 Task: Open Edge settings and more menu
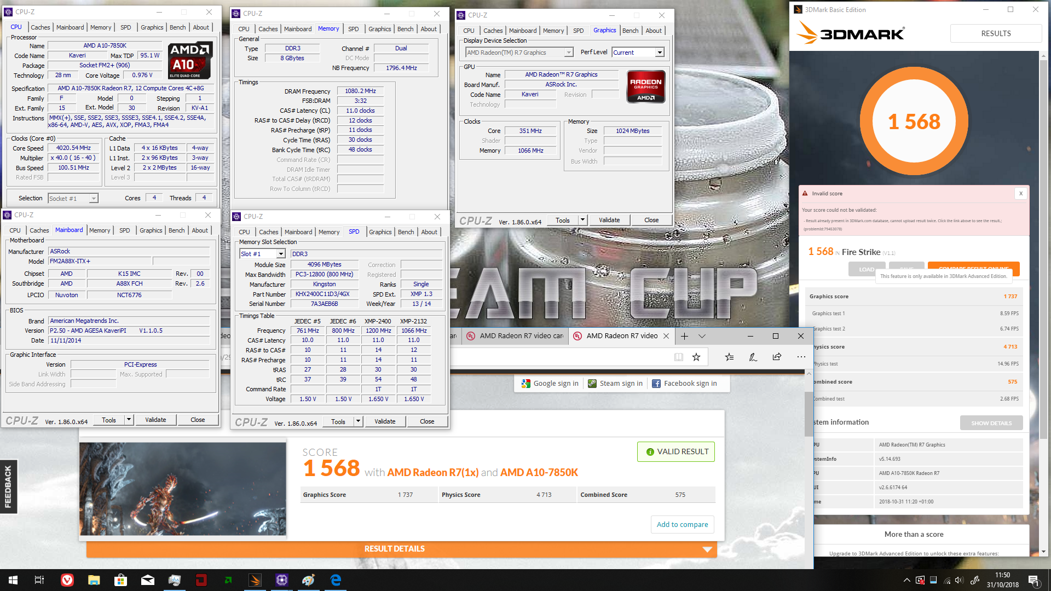click(x=801, y=357)
